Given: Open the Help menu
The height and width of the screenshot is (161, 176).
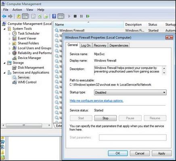Looking at the screenshot, I should click(x=41, y=10).
